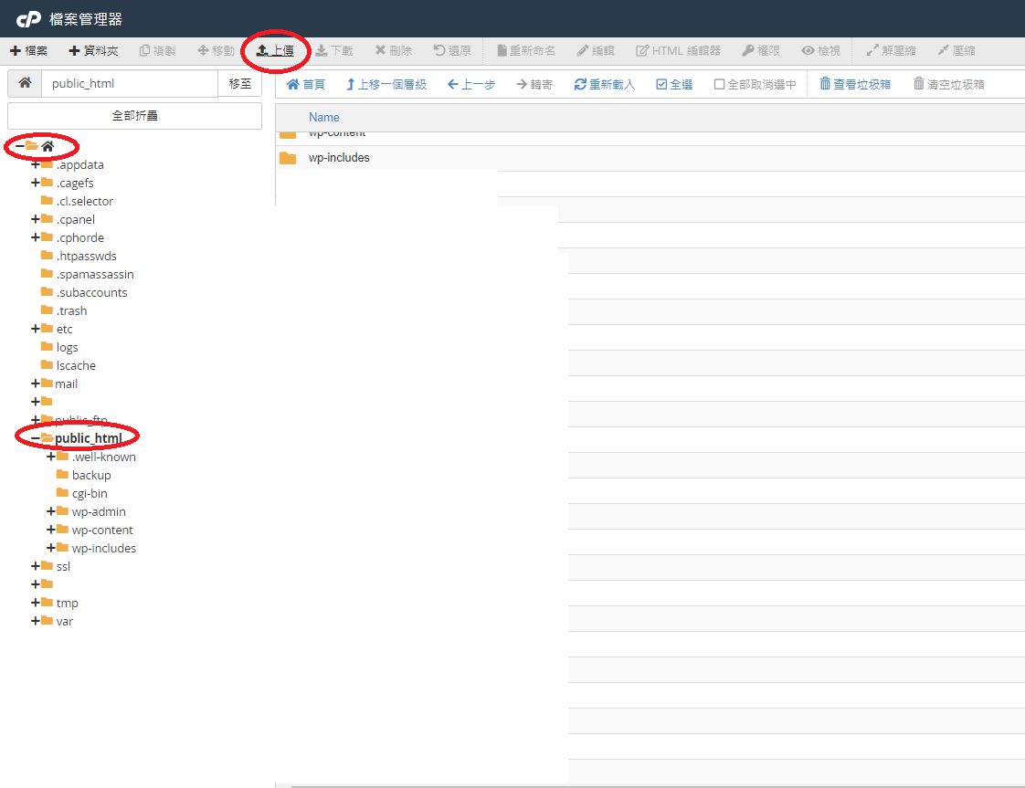Click the home icon beside path field
The width and height of the screenshot is (1025, 788).
(x=25, y=83)
